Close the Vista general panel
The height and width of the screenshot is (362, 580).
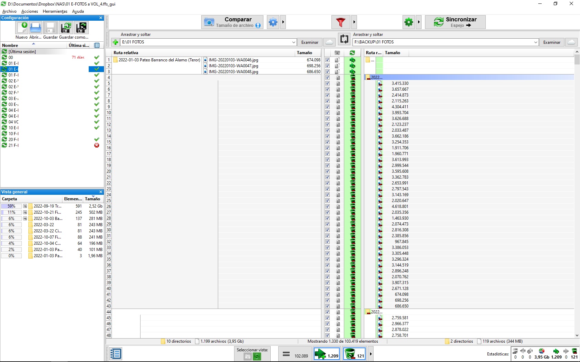point(101,192)
